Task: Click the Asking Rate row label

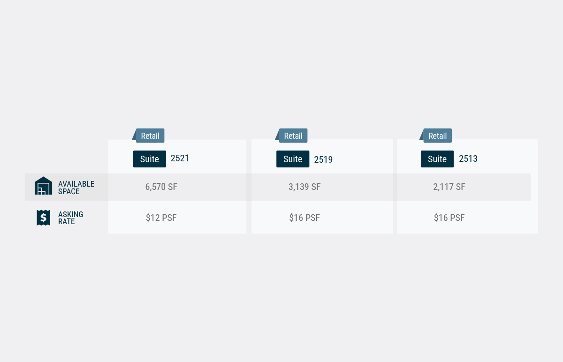Action: pyautogui.click(x=71, y=218)
